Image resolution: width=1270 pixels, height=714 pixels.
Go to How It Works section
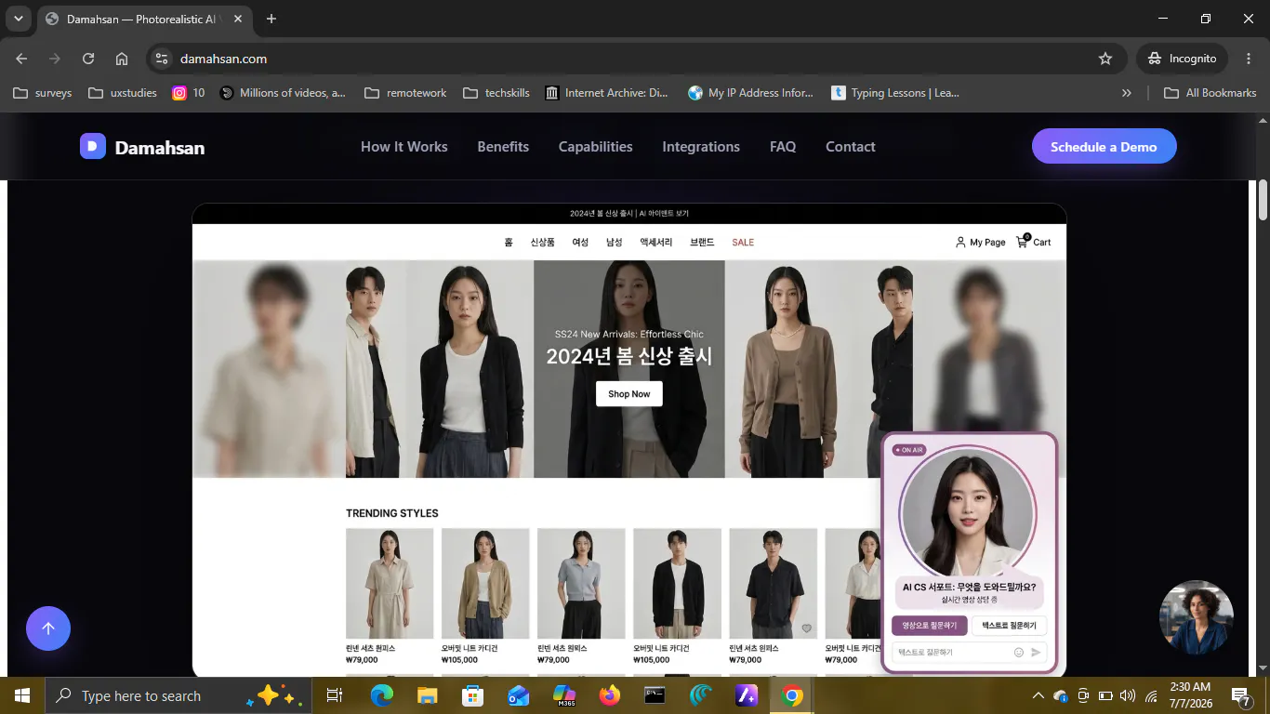(404, 147)
